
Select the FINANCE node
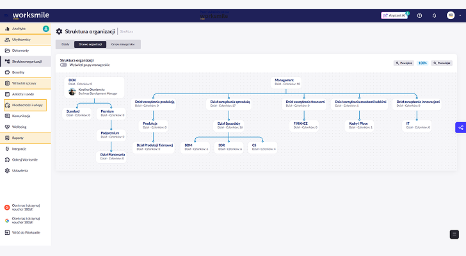(304, 125)
